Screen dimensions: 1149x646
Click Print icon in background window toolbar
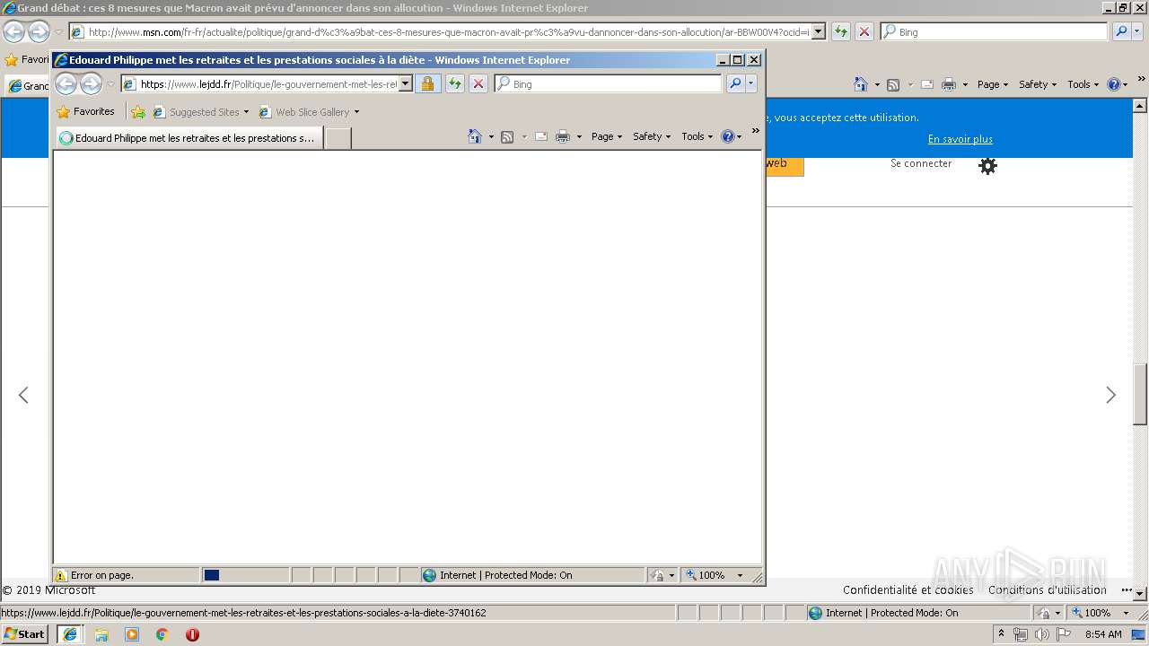tap(949, 84)
